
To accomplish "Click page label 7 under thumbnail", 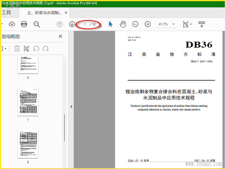I will tap(28, 120).
